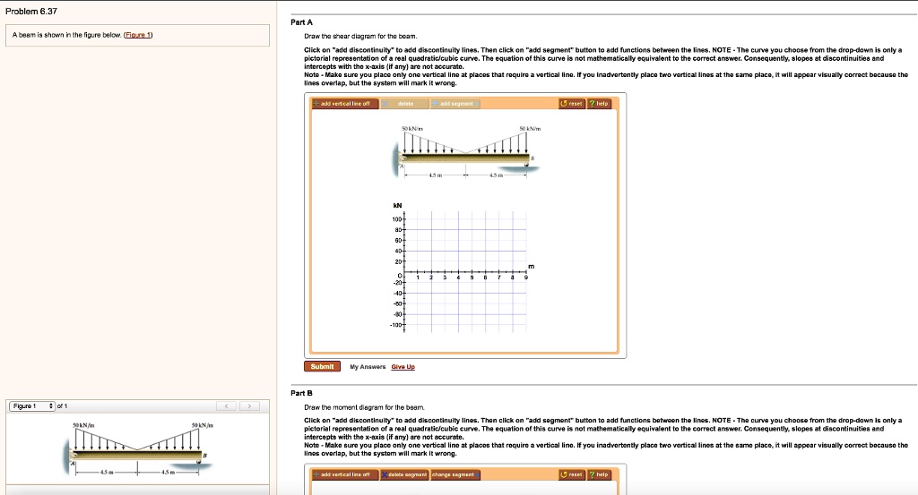This screenshot has width=918, height=495.
Task: Go to next figure arrow
Action: click(x=249, y=406)
